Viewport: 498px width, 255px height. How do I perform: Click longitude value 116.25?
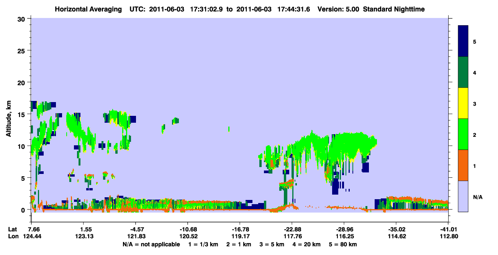pos(344,237)
